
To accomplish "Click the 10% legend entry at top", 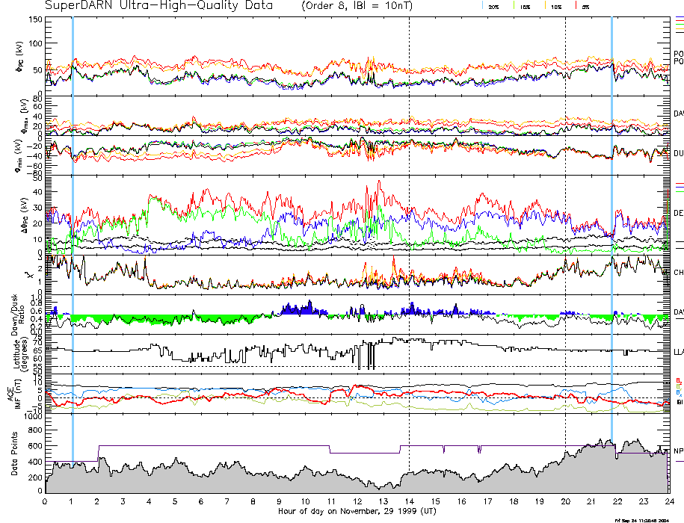I will coord(554,6).
